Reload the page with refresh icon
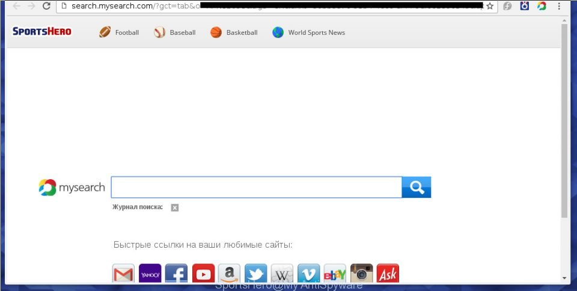The width and height of the screenshot is (577, 291). coord(46,6)
